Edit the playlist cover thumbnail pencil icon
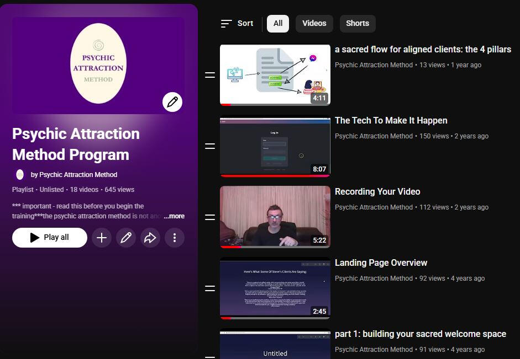 coord(172,102)
